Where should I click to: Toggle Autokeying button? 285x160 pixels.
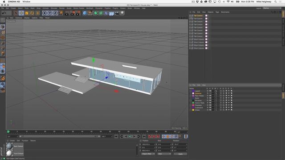pyautogui.click(x=154, y=136)
